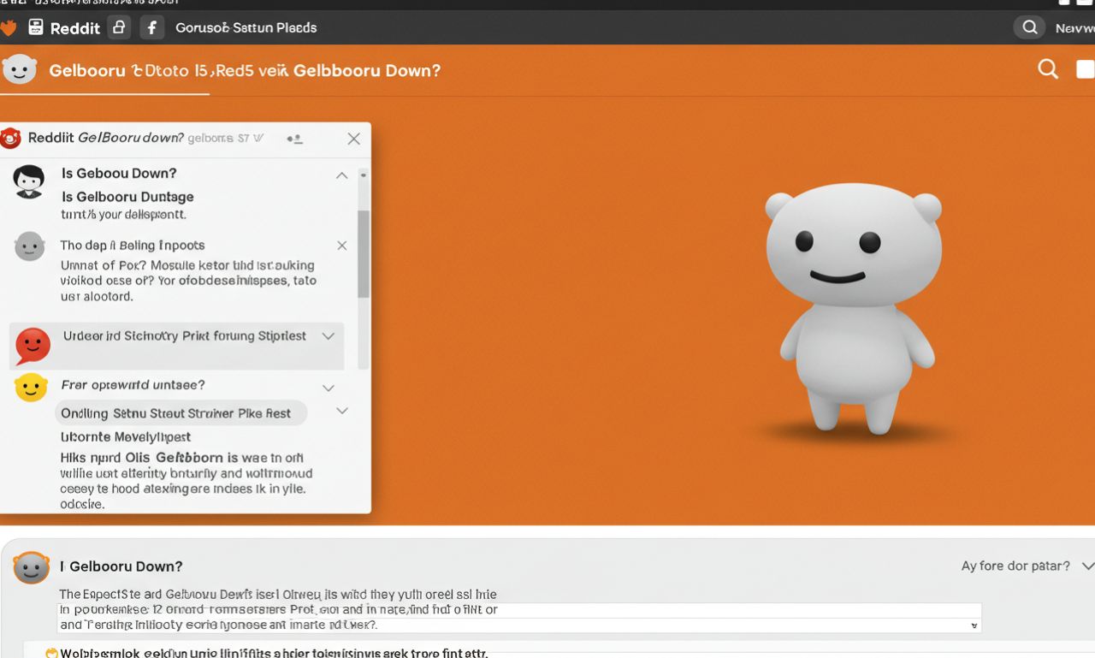
Task: Open 'Gelbooru Down?' bold header text
Action: (x=367, y=70)
